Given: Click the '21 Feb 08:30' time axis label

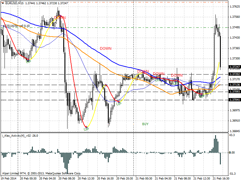Looking at the screenshot, I should (183, 179).
